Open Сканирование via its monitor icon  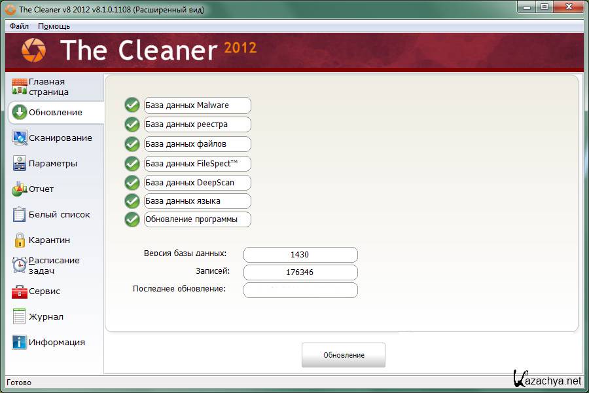click(x=20, y=138)
